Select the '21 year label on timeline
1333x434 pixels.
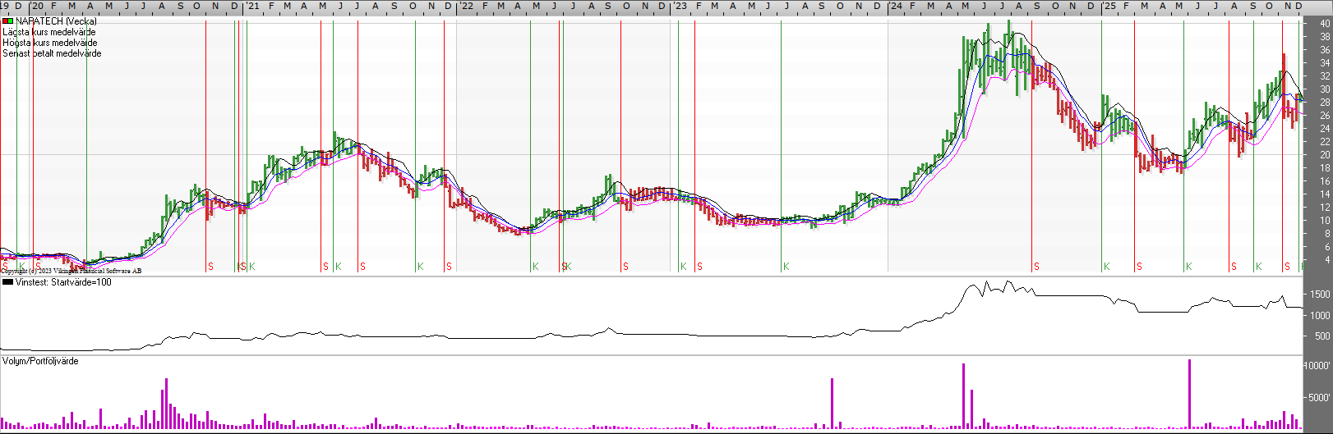point(252,6)
